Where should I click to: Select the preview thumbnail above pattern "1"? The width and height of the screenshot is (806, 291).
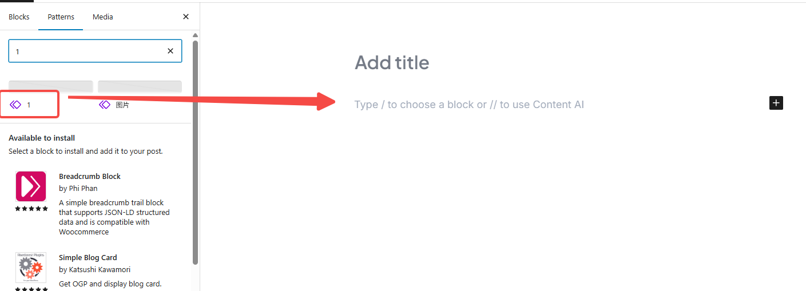point(50,86)
